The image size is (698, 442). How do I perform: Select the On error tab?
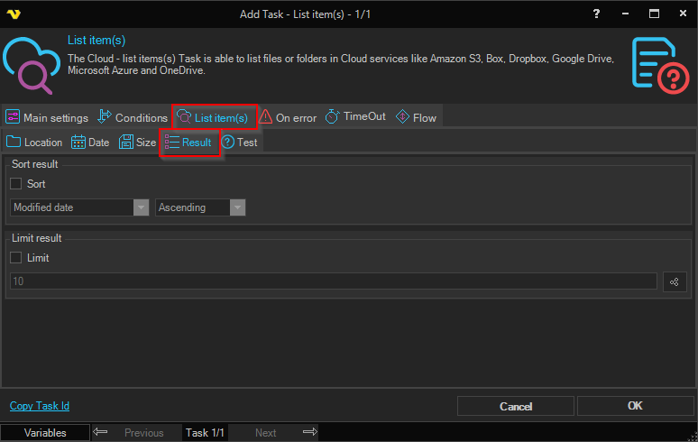pyautogui.click(x=288, y=118)
